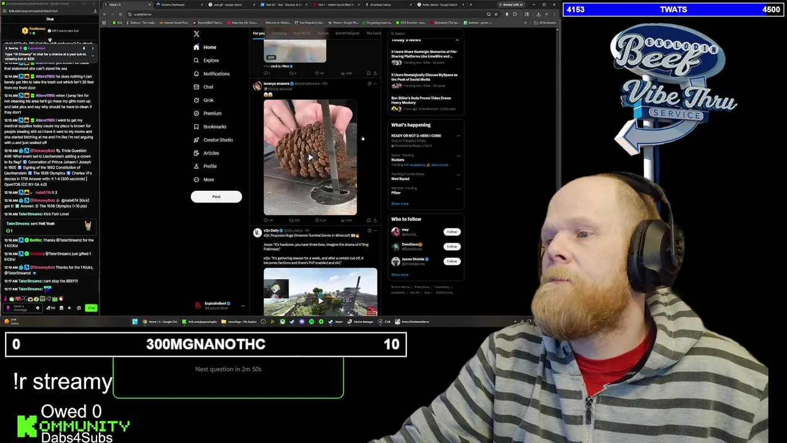This screenshot has height=443, width=787.
Task: Bookmark the pine cone video post
Action: coord(368,220)
